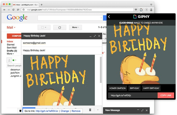
Task: Open the More actions dropdown in toolbar
Action: coord(75,28)
